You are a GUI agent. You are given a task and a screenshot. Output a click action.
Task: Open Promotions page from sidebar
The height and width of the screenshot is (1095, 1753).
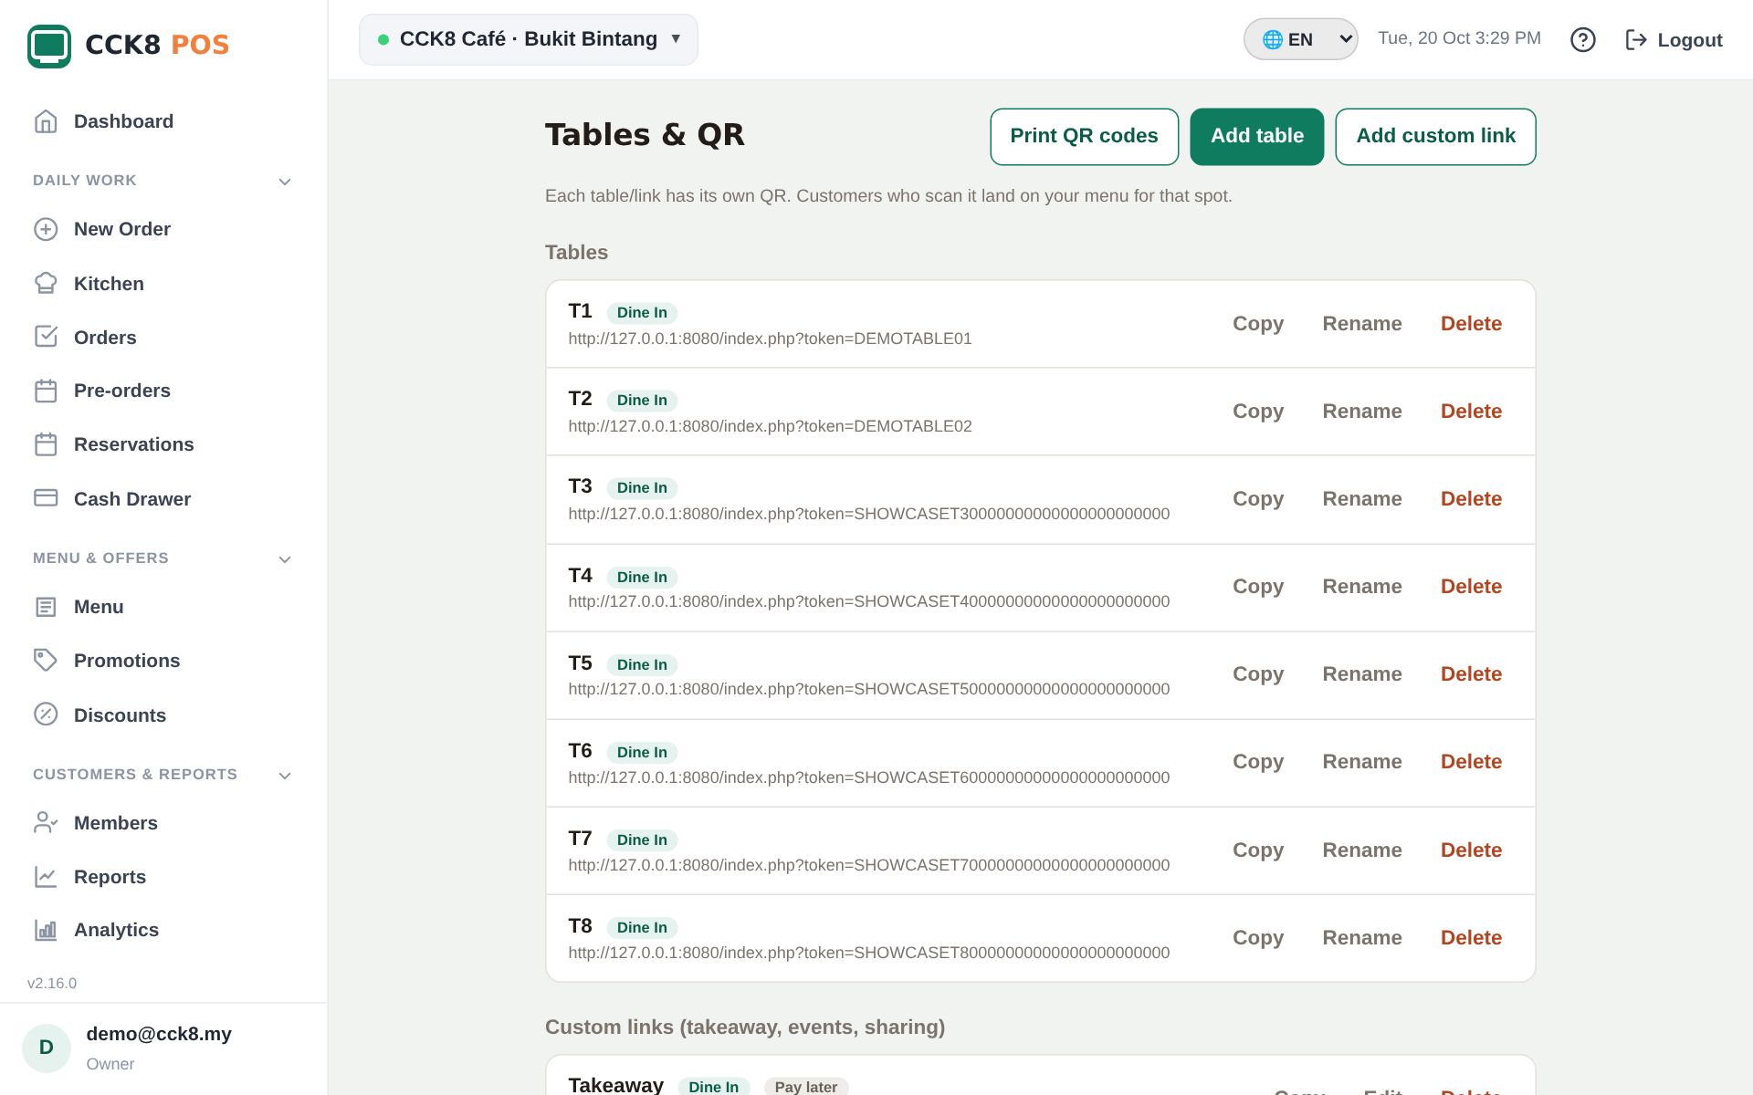(127, 661)
